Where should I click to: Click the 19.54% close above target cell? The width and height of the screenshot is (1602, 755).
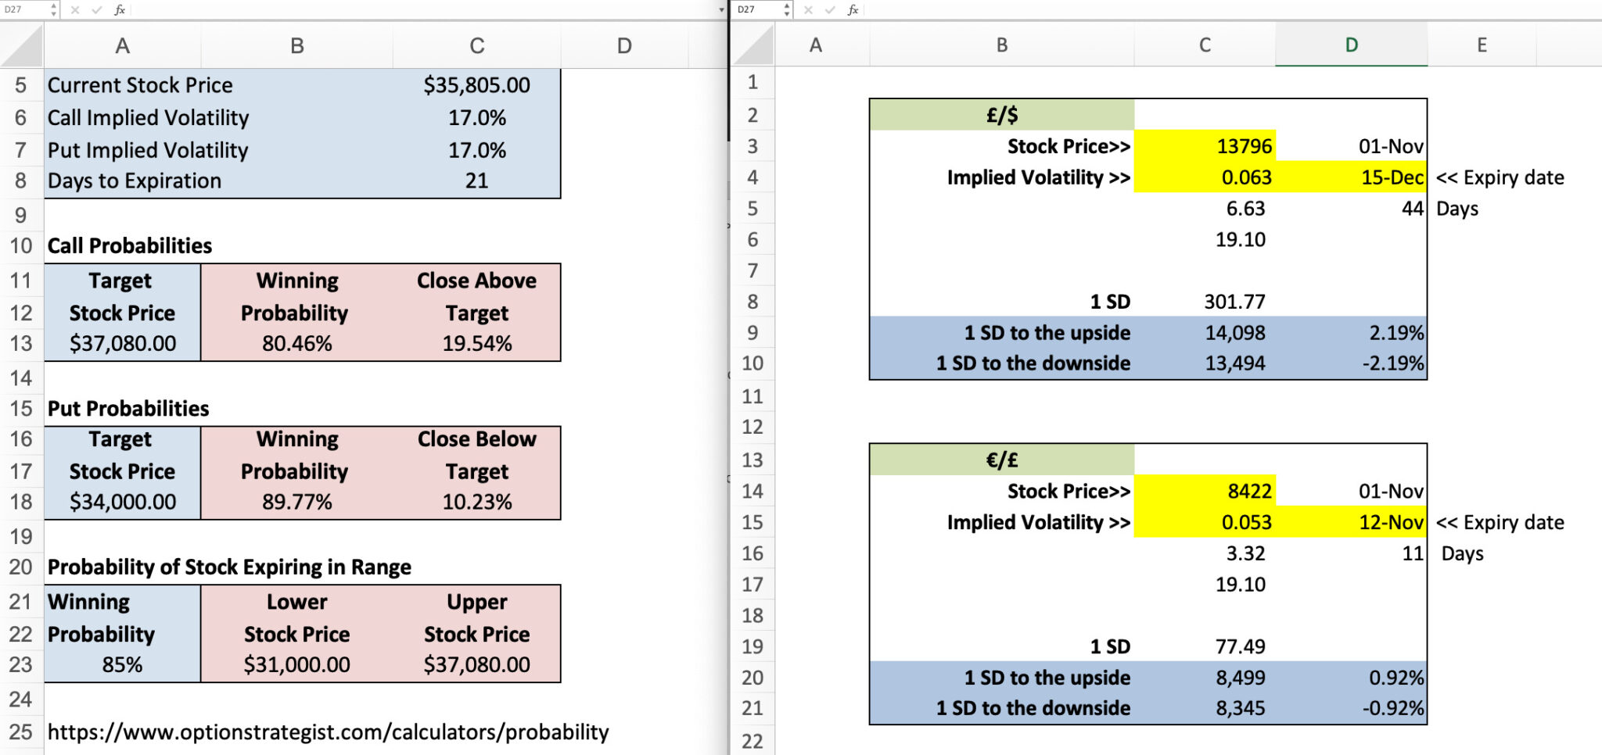(x=476, y=343)
